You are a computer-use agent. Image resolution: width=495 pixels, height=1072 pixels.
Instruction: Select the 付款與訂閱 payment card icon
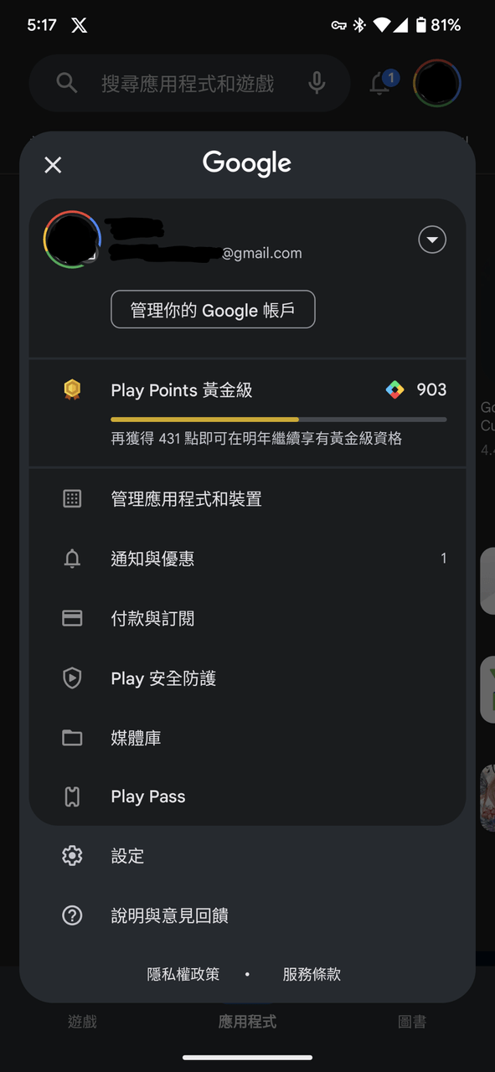(72, 618)
